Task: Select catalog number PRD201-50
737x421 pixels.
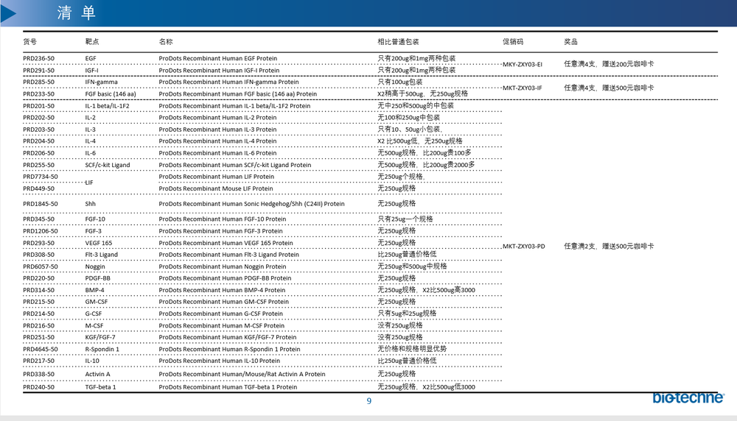Action: click(38, 106)
